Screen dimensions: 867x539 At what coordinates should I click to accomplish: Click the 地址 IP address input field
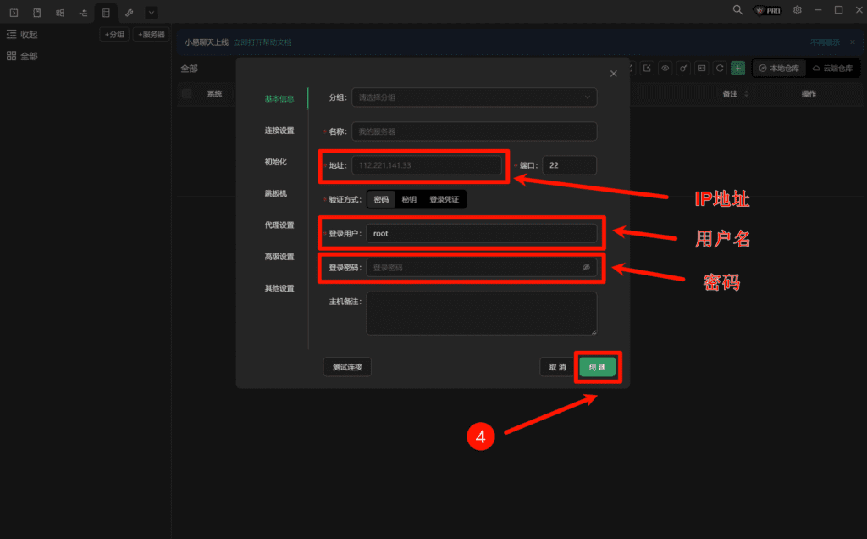point(428,165)
